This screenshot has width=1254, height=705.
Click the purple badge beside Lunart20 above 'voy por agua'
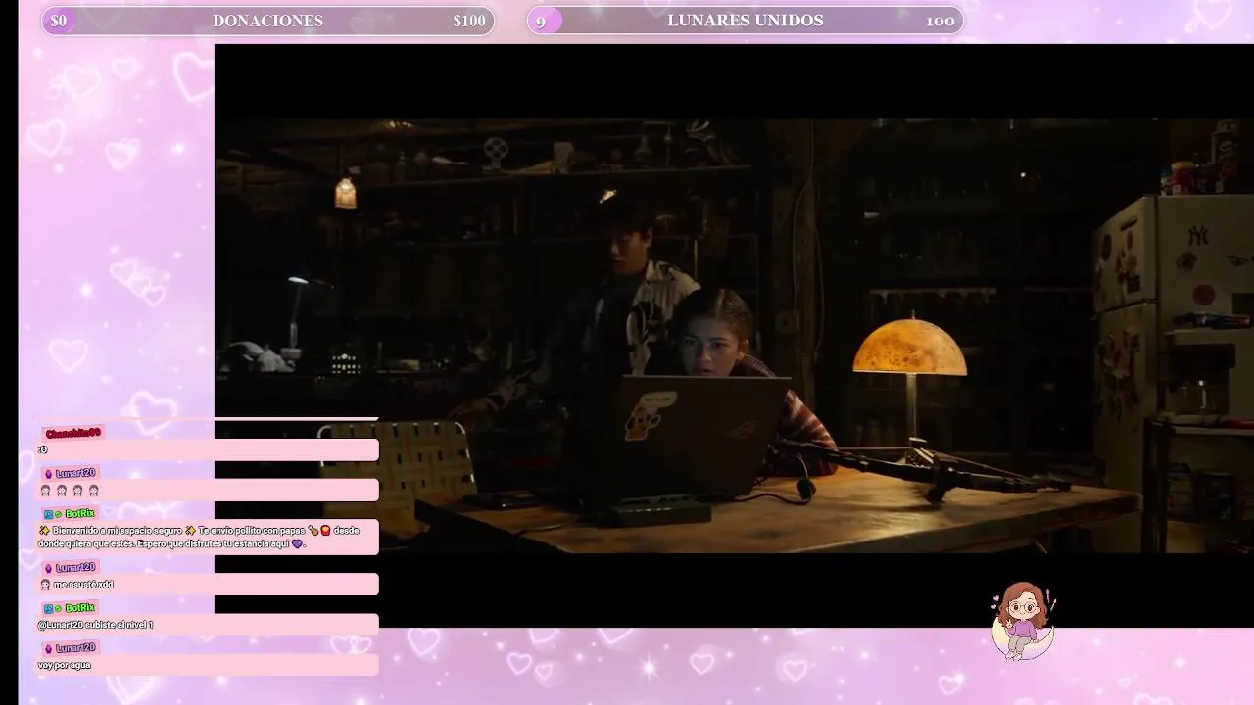48,648
